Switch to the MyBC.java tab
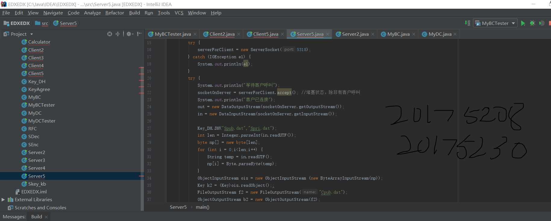Image resolution: width=551 pixels, height=221 pixels. click(398, 34)
